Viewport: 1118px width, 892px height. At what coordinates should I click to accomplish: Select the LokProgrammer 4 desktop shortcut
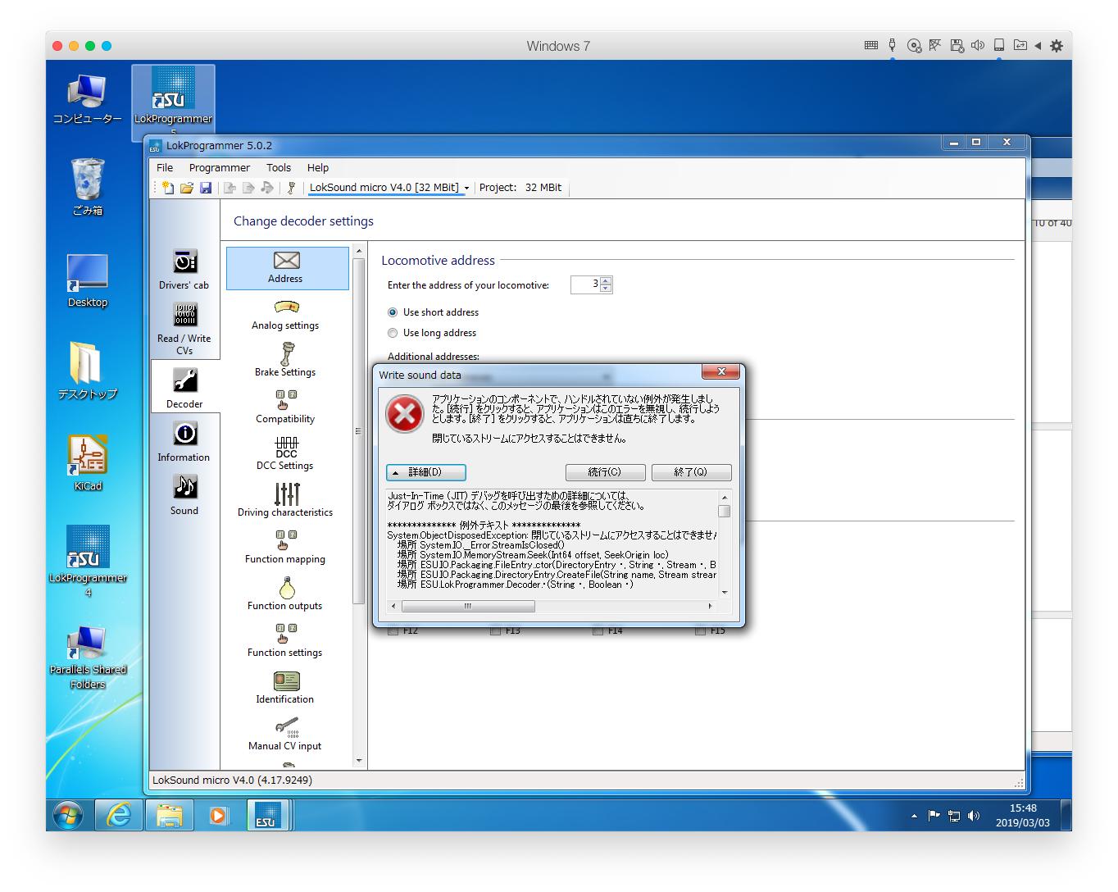(x=88, y=562)
